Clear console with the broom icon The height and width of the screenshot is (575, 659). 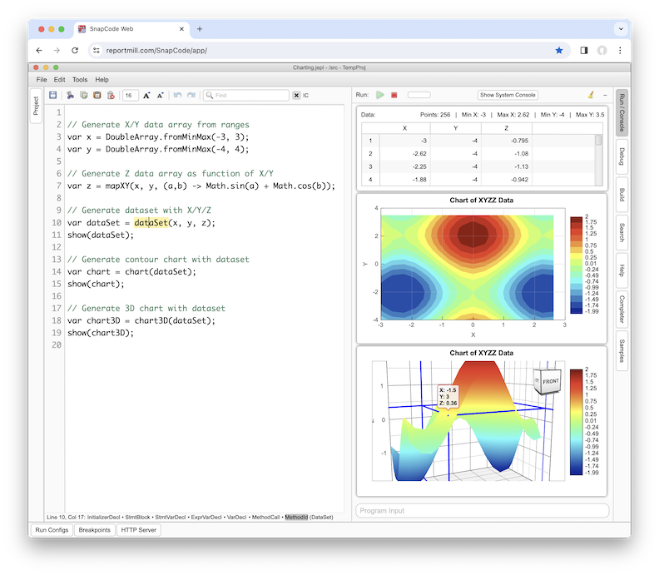pos(590,96)
